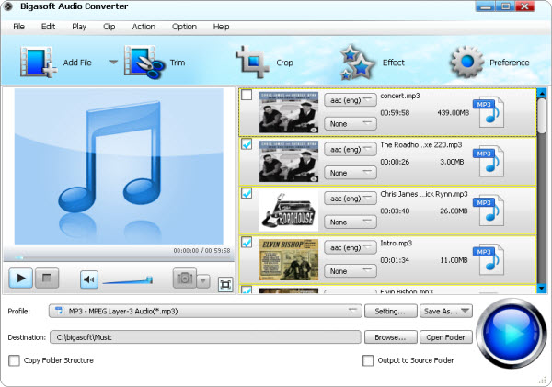Open the Add File dropdown arrow

[x=113, y=63]
